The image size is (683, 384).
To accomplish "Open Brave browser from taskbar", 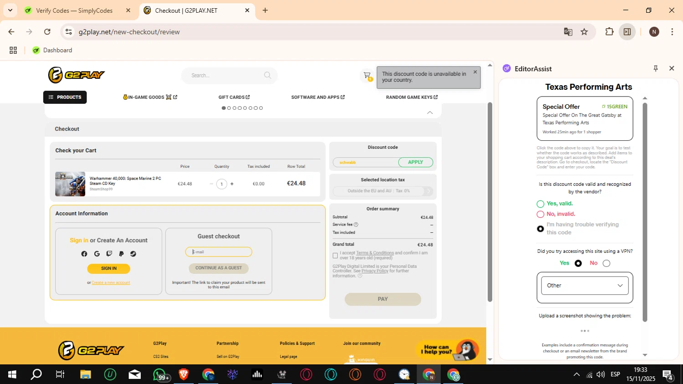I will pos(183,374).
